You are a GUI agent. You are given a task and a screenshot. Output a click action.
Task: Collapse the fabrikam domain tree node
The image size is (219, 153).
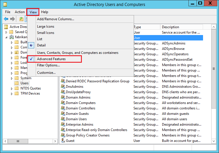[x=6, y=37]
